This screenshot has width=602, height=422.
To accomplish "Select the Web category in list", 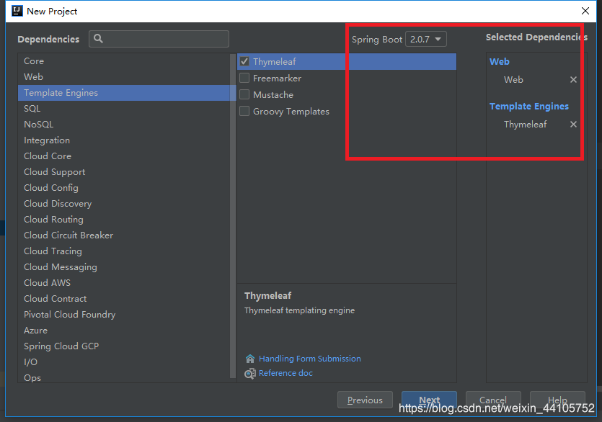I will click(124, 77).
